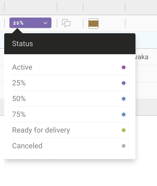Screen dimensions: 157x186
Task: Select the Active status option
Action: 69,67
